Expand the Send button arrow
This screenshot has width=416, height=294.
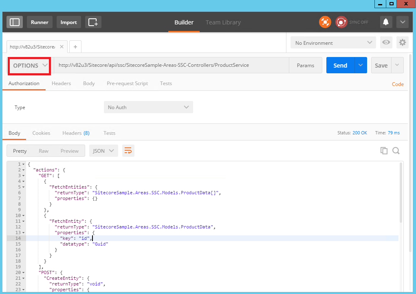point(361,65)
